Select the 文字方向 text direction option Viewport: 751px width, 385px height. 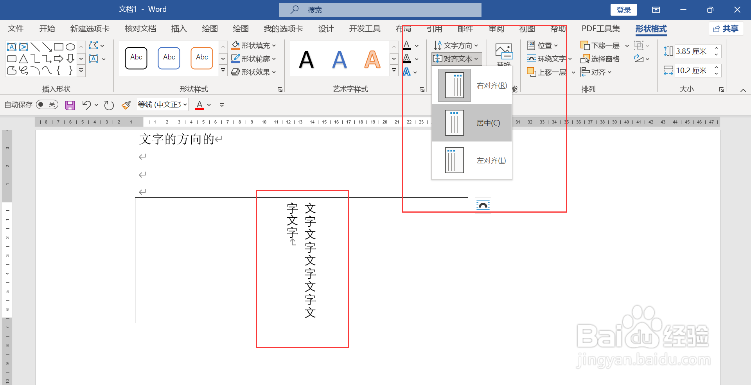click(455, 45)
